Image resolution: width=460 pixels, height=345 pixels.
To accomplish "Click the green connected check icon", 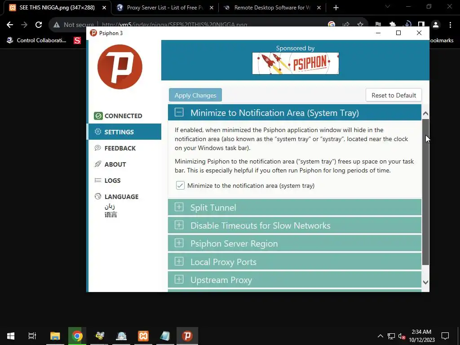I will click(98, 116).
